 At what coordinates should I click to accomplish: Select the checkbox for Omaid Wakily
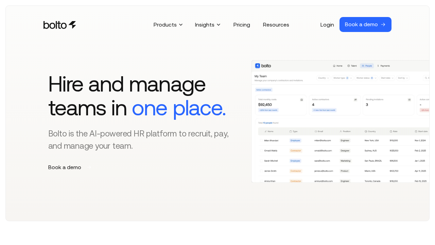coord(261,151)
